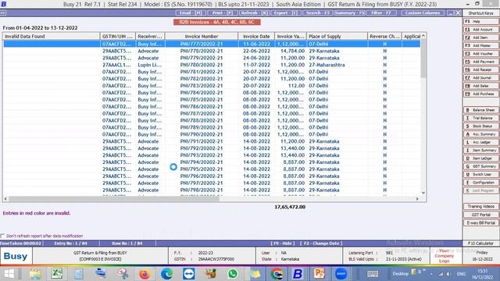Click F1 Help shortcut button
Screen dimensions: 500x281
[x=481, y=21]
